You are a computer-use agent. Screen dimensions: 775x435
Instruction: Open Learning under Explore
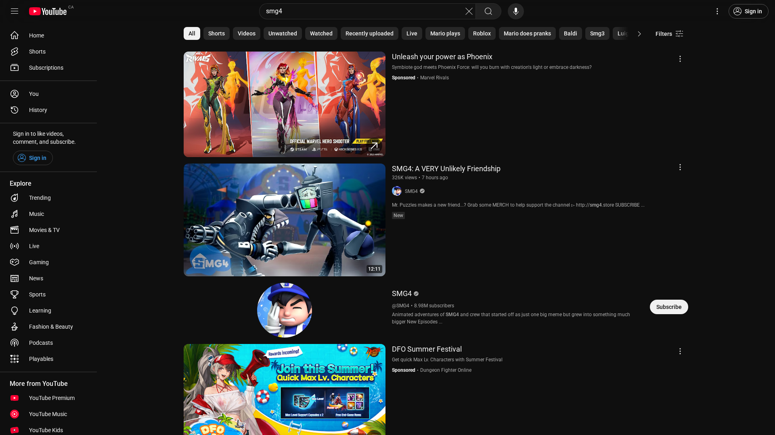click(x=48, y=311)
